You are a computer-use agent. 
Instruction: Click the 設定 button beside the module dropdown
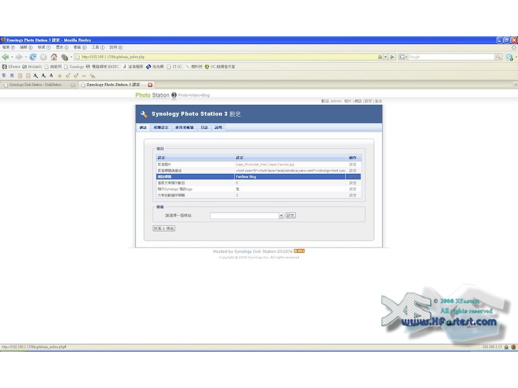click(x=290, y=215)
